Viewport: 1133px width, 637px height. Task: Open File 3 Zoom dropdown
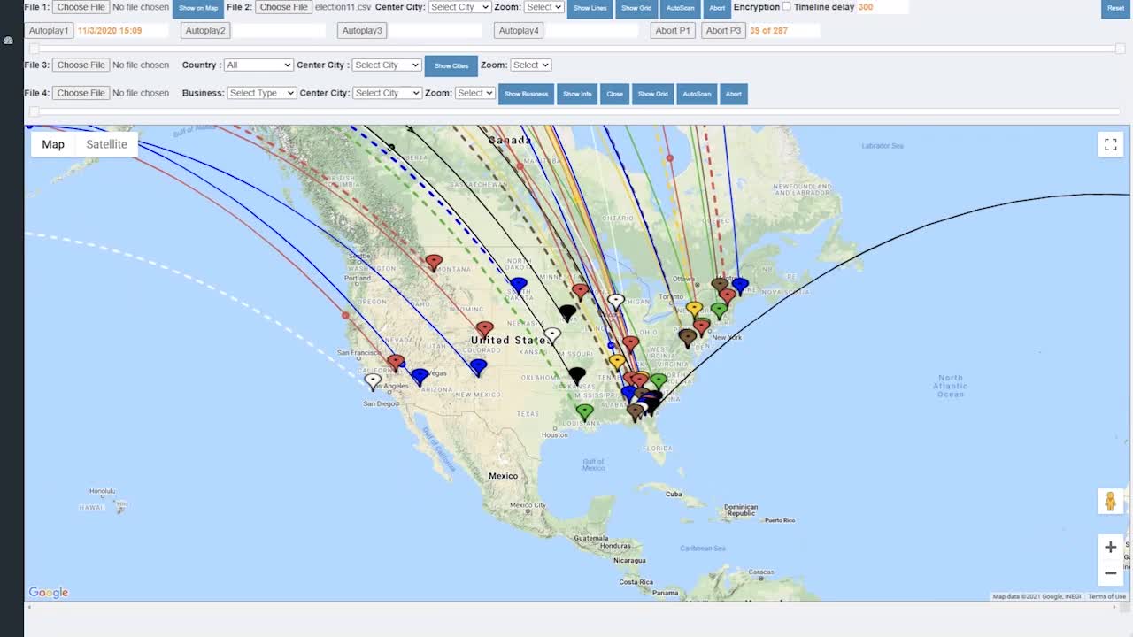click(531, 65)
